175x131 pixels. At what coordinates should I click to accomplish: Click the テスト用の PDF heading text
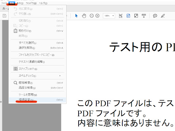pyautogui.click(x=142, y=47)
